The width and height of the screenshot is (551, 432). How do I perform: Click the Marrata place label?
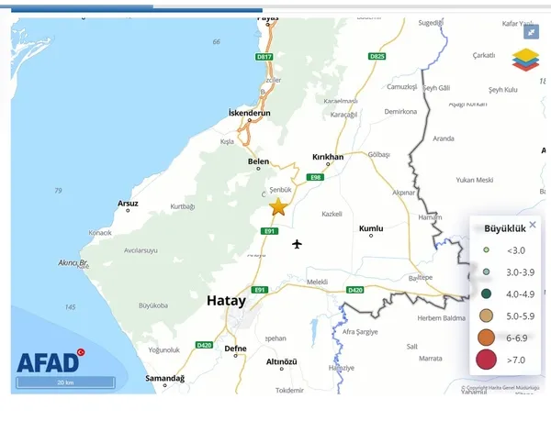coord(431,359)
